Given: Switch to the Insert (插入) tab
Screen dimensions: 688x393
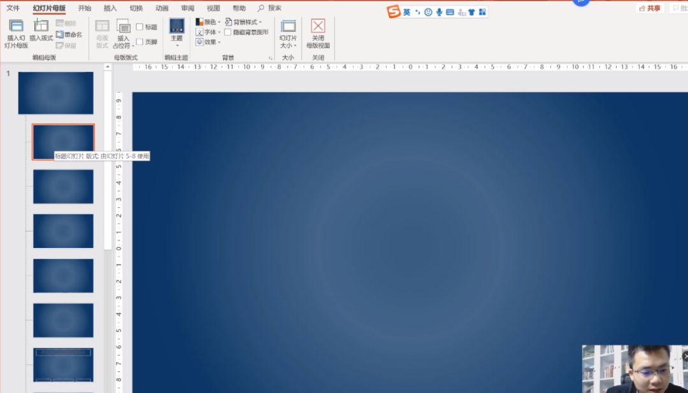Looking at the screenshot, I should [110, 8].
